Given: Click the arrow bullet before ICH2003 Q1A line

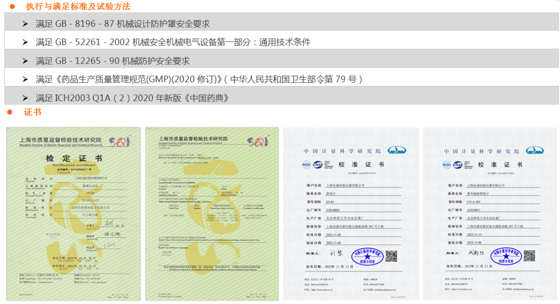Looking at the screenshot, I should coord(26,98).
